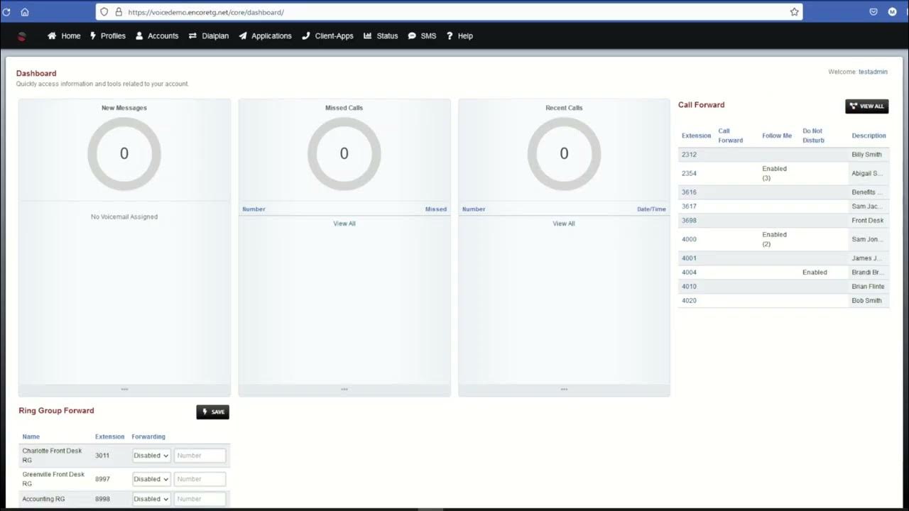Click the Recent Calls count circle

564,154
